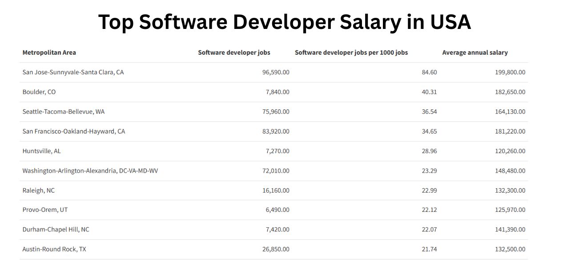
Task: Click the Austin-Round Rock, TX cell
Action: (54, 249)
